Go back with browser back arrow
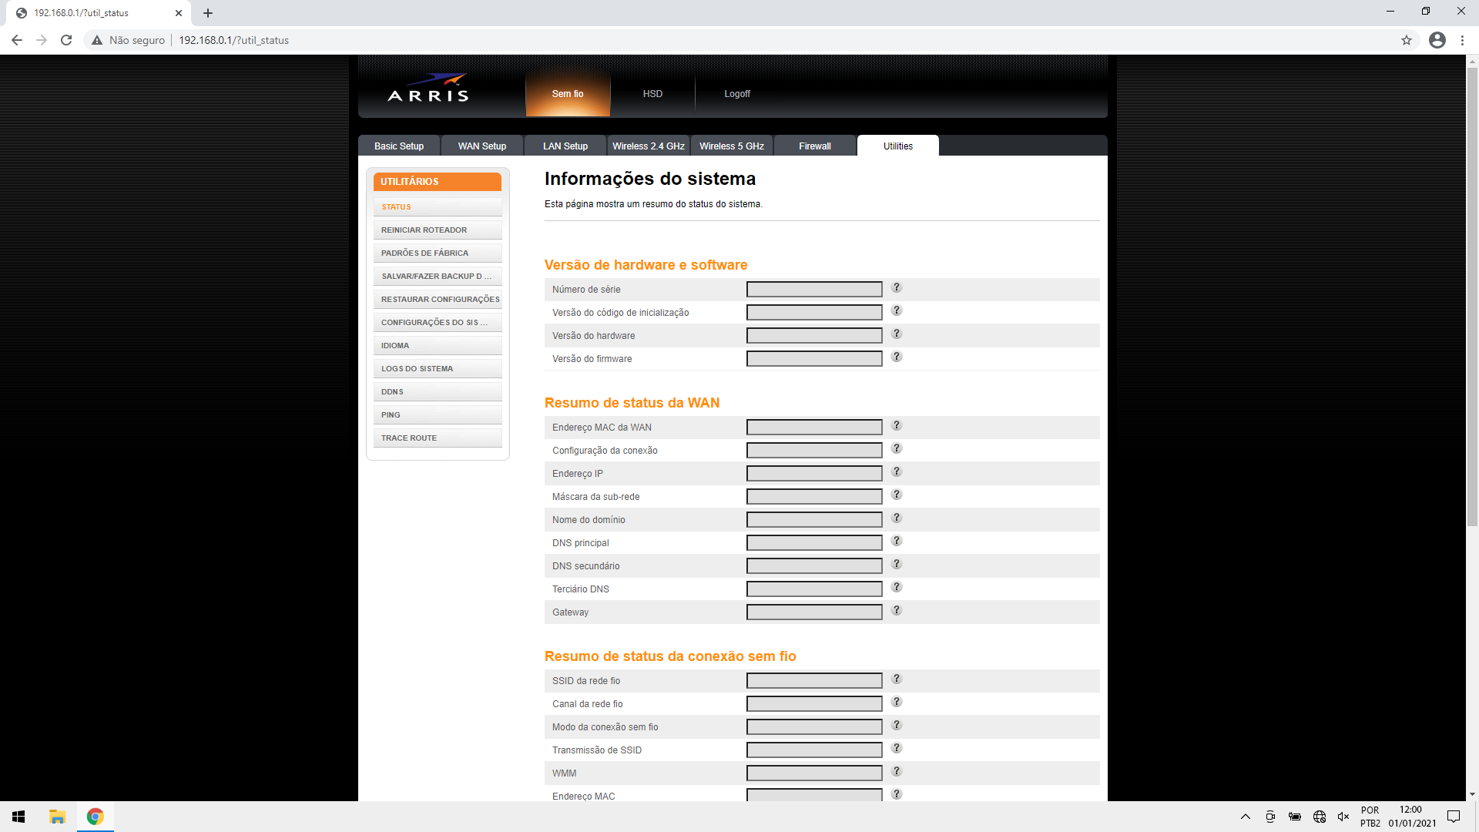Viewport: 1479px width, 832px height. click(17, 40)
